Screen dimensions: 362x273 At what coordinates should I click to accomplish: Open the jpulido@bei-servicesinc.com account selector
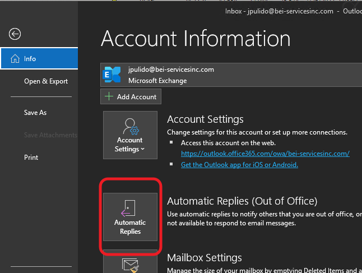(231, 75)
